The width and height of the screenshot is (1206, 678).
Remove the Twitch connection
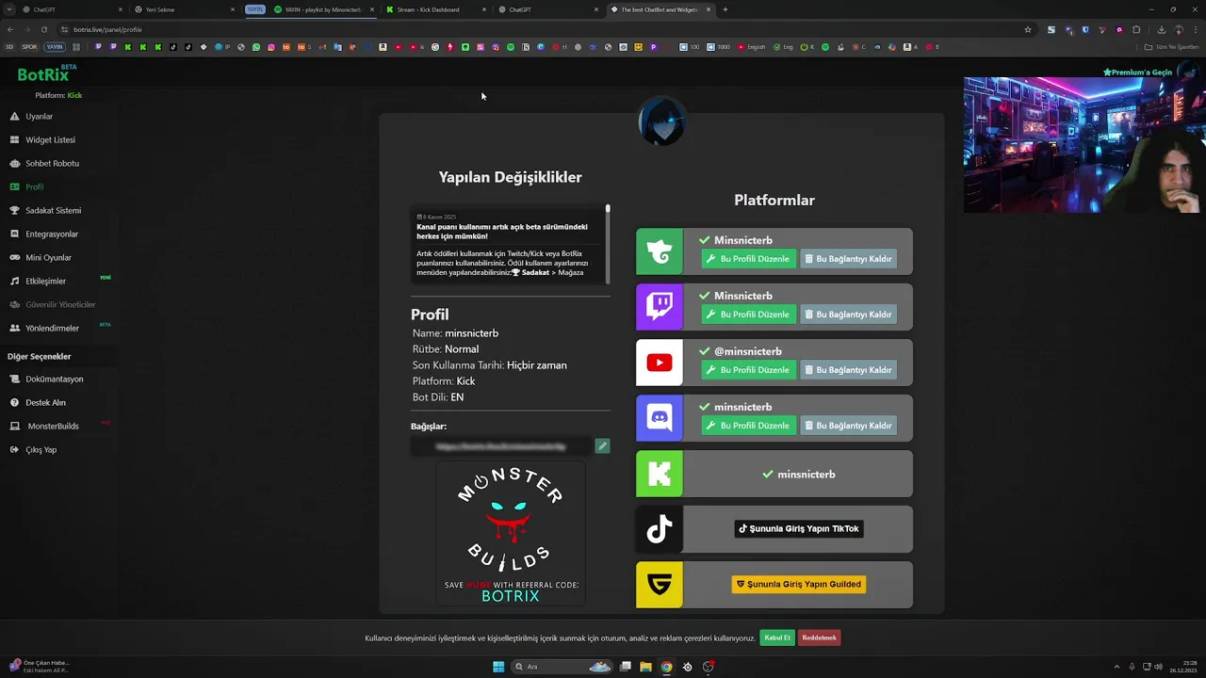[x=848, y=315]
